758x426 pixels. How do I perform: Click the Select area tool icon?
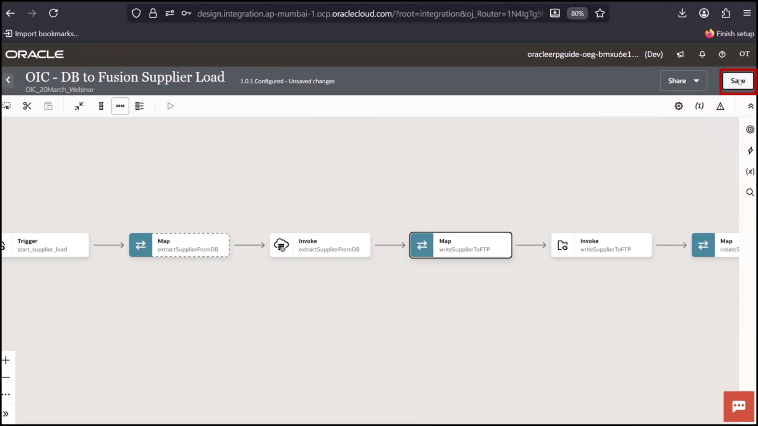pos(7,106)
